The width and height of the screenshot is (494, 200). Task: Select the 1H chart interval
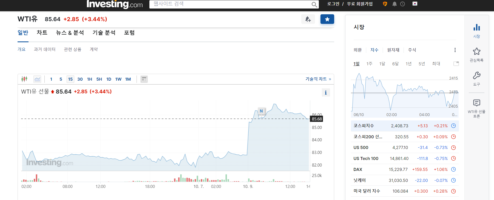click(90, 79)
